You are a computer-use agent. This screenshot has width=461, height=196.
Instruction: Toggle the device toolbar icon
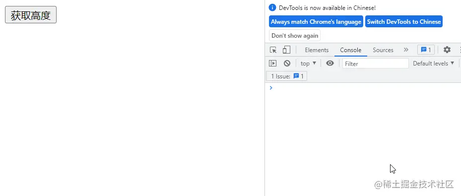286,50
